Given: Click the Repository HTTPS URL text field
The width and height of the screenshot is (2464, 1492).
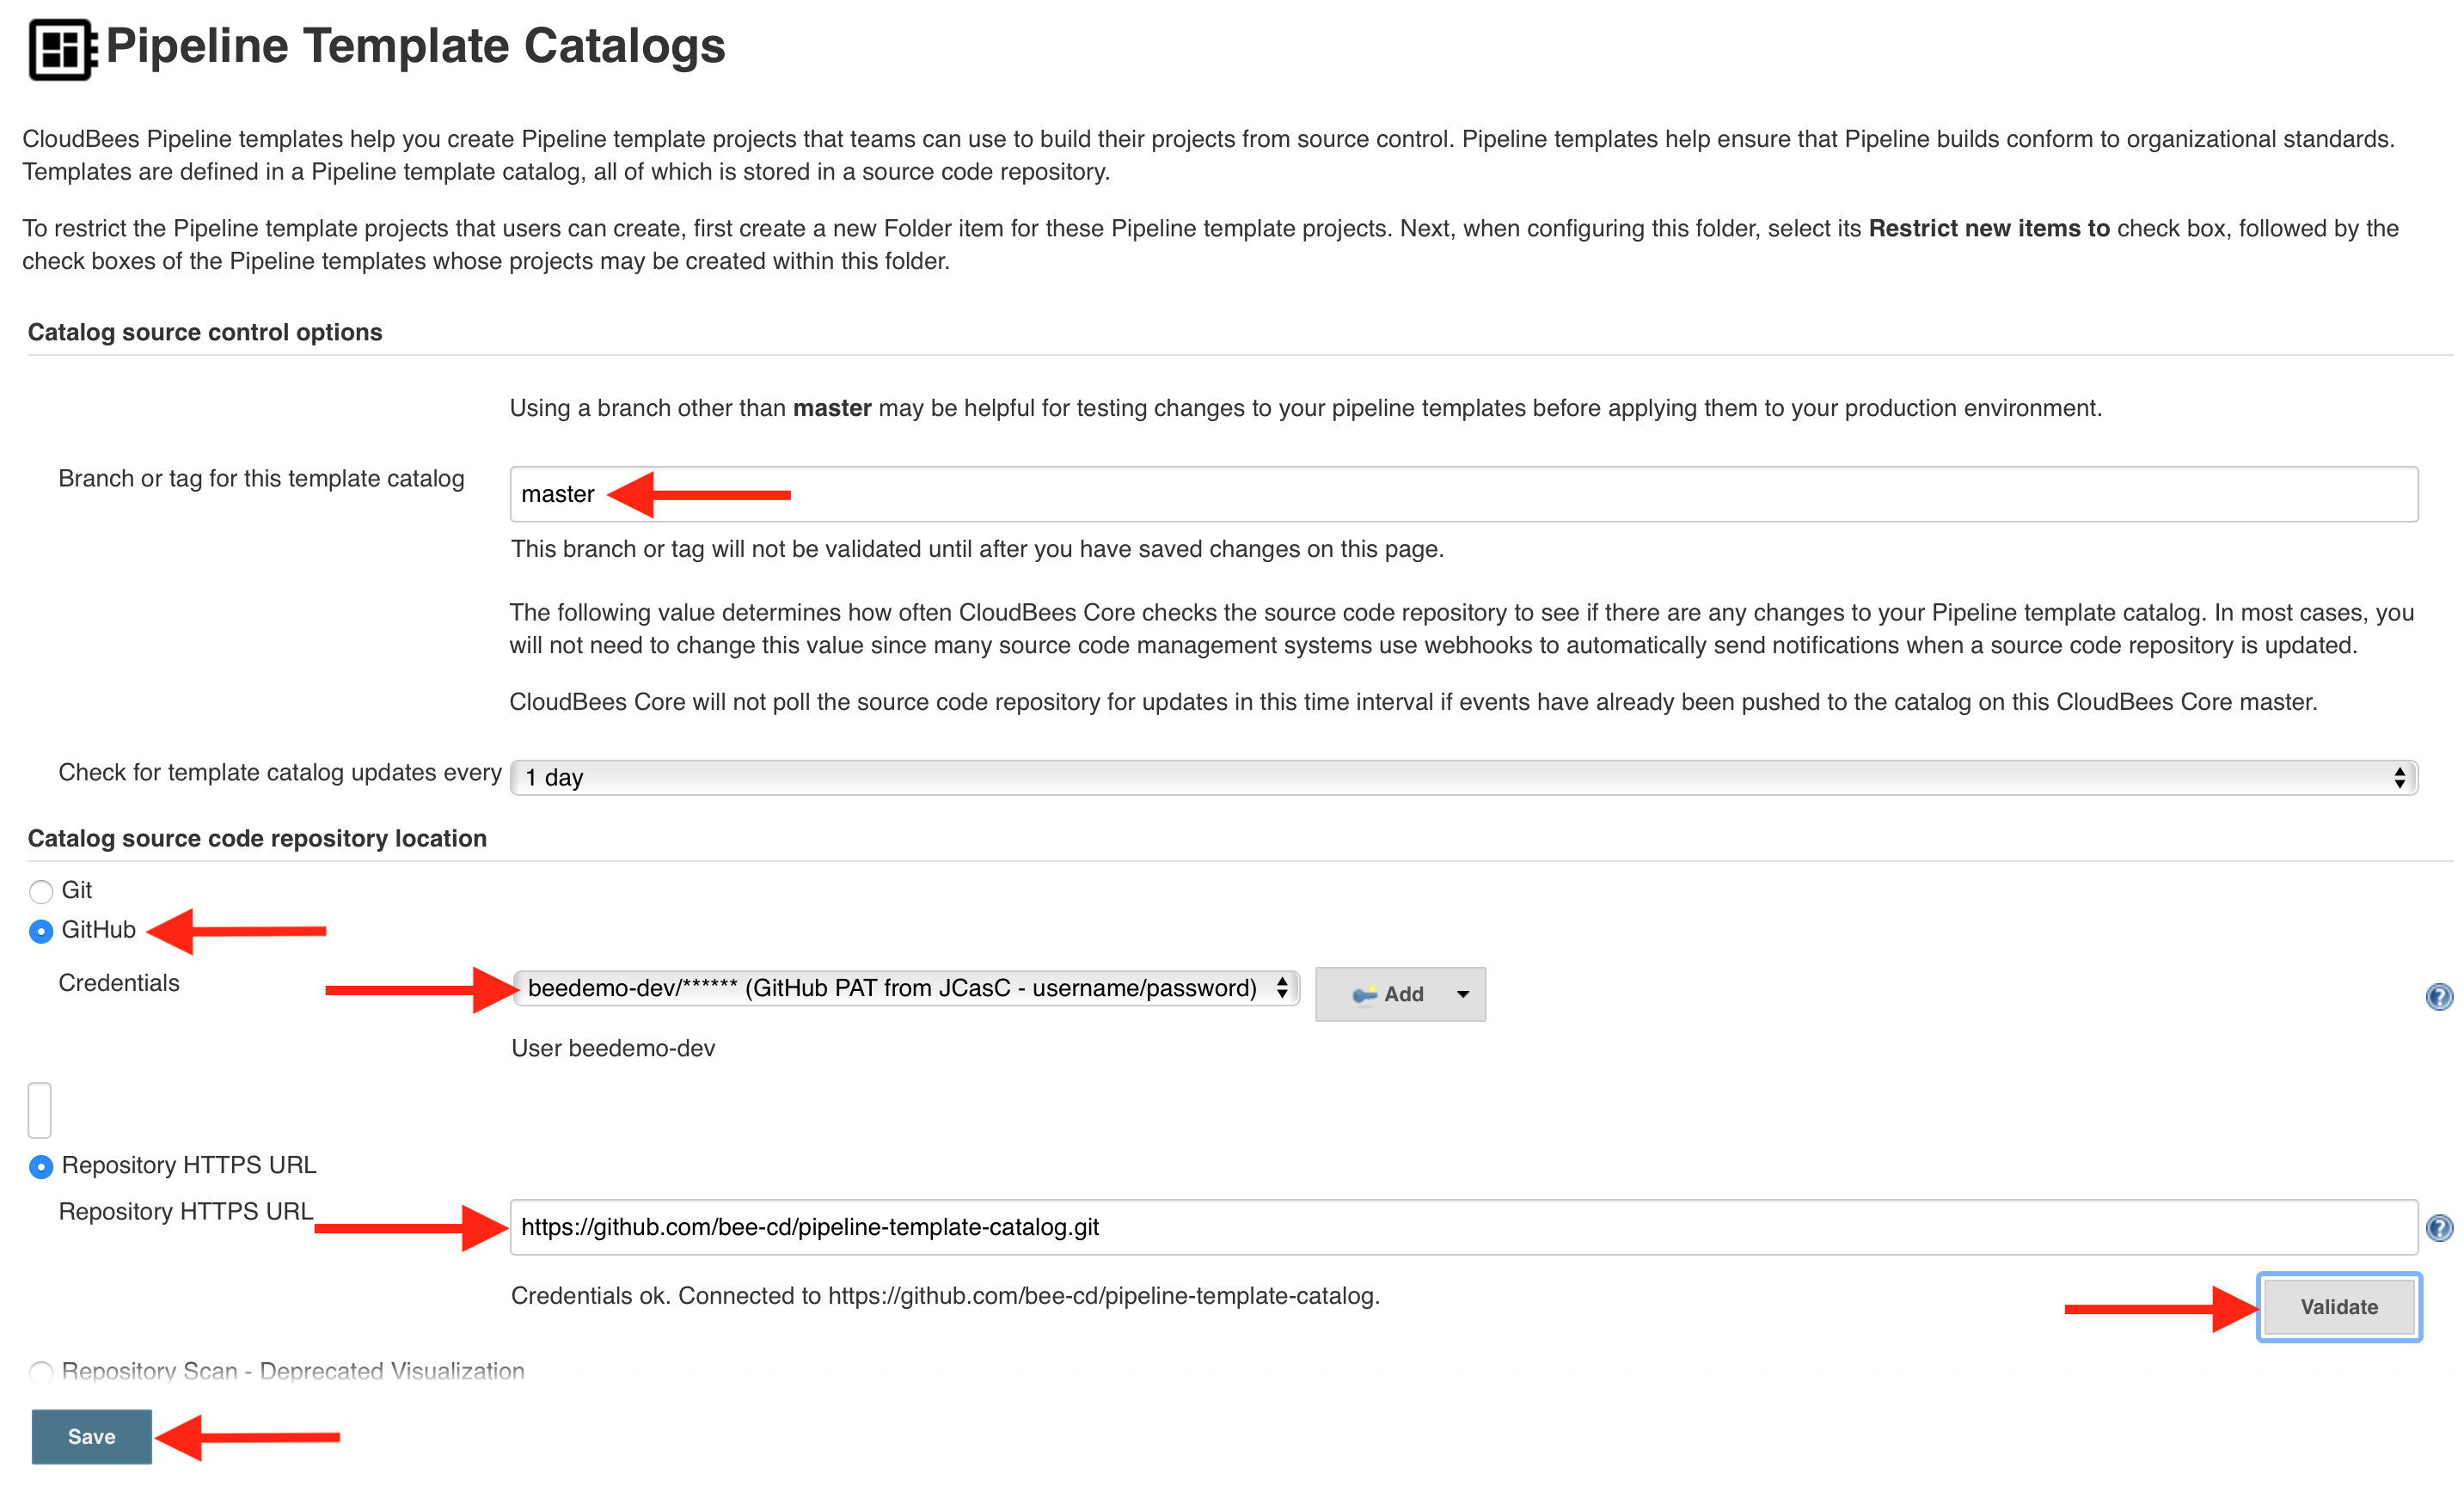Looking at the screenshot, I should (x=1464, y=1227).
